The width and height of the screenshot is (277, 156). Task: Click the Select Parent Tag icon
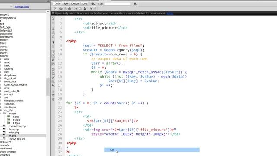(53, 42)
